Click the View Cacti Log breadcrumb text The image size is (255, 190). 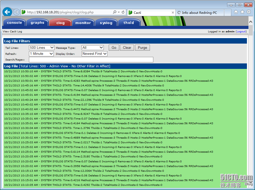(12, 31)
